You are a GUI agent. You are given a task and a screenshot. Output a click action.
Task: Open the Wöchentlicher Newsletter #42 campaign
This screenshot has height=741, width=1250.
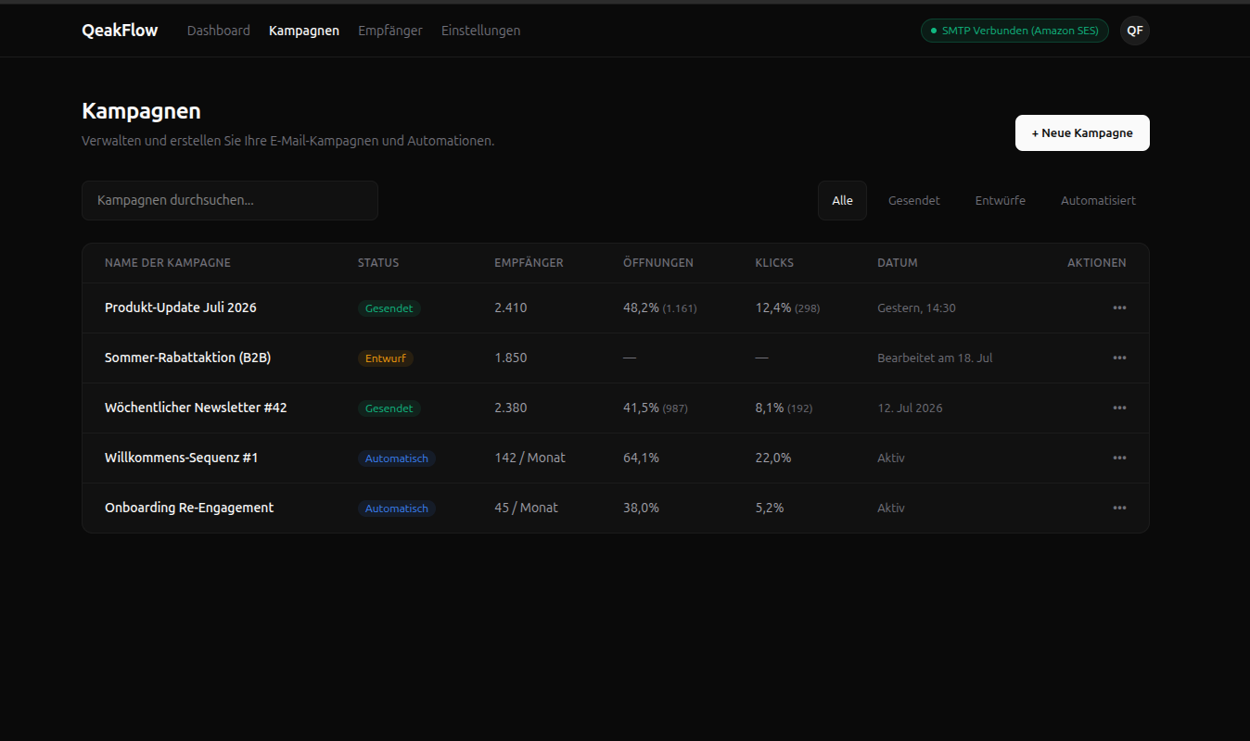coord(196,408)
